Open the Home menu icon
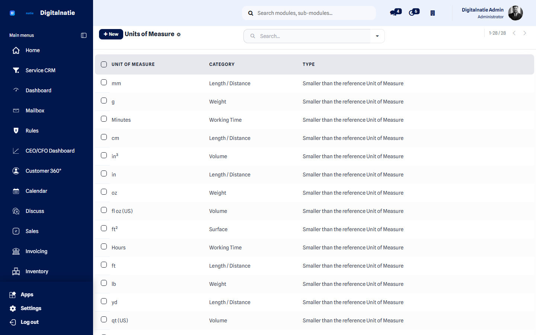Viewport: 536px width, 335px height. tap(16, 50)
